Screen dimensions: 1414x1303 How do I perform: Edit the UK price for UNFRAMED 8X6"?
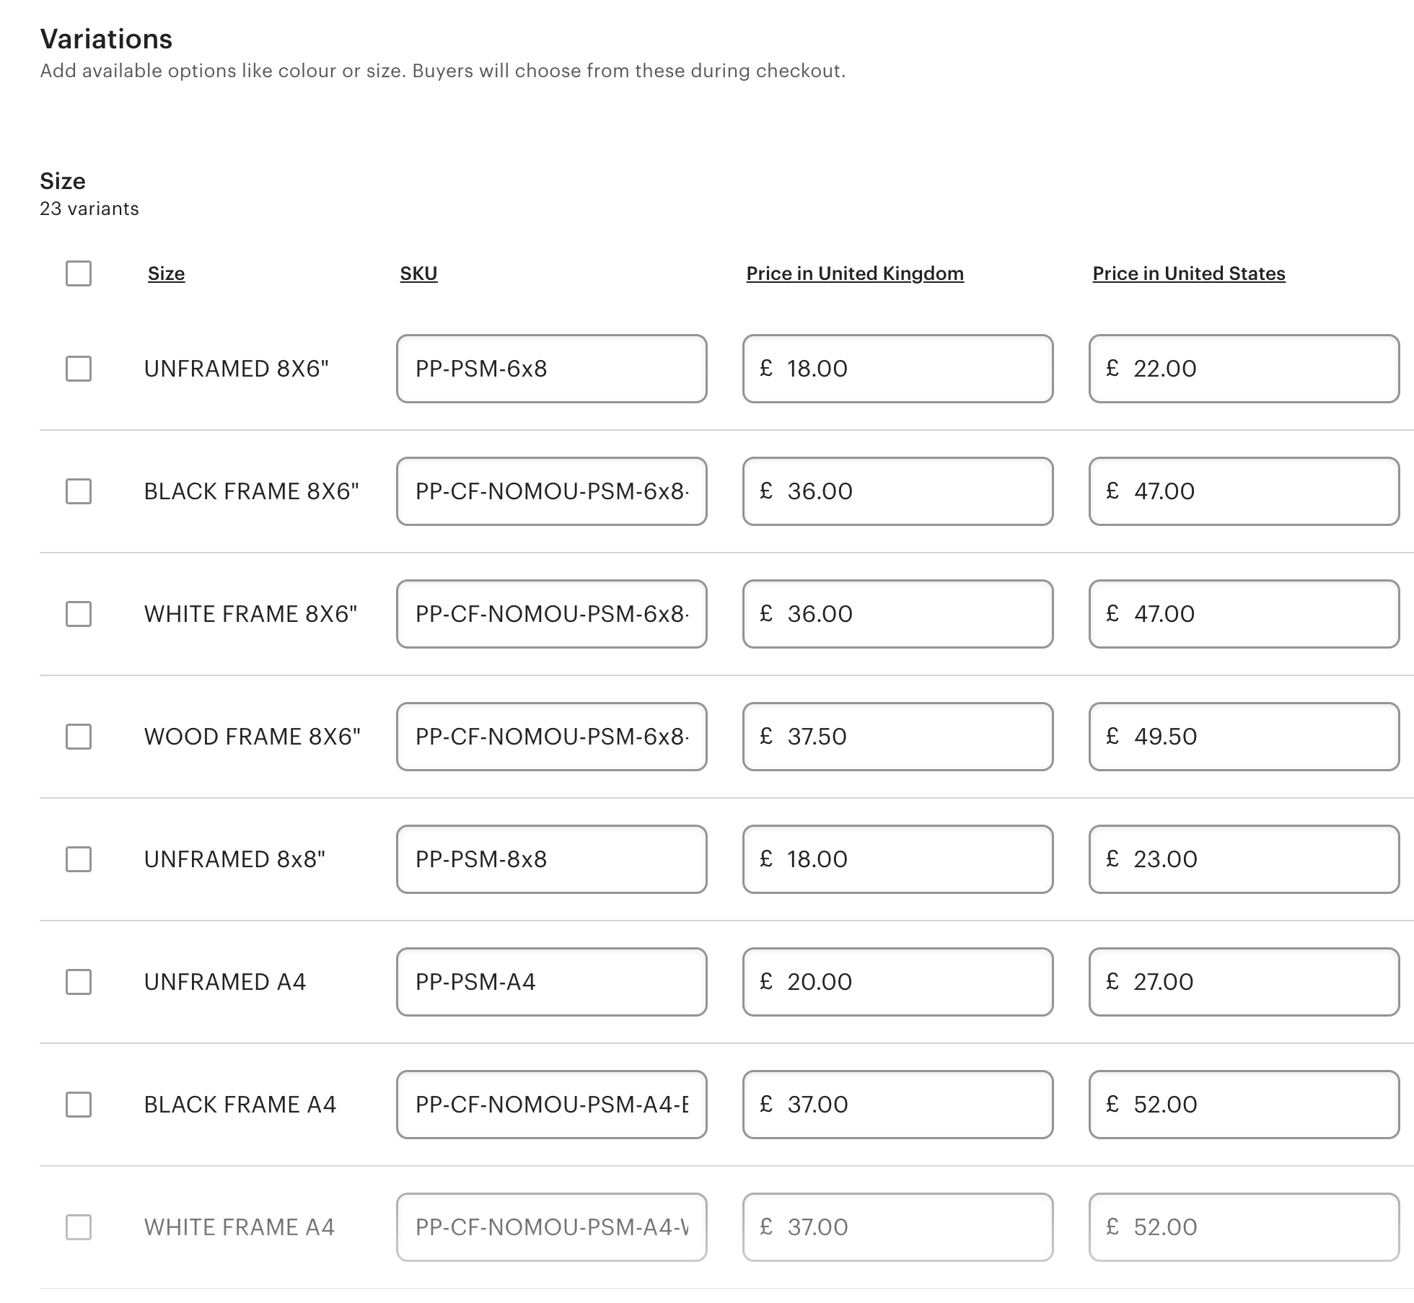click(897, 369)
